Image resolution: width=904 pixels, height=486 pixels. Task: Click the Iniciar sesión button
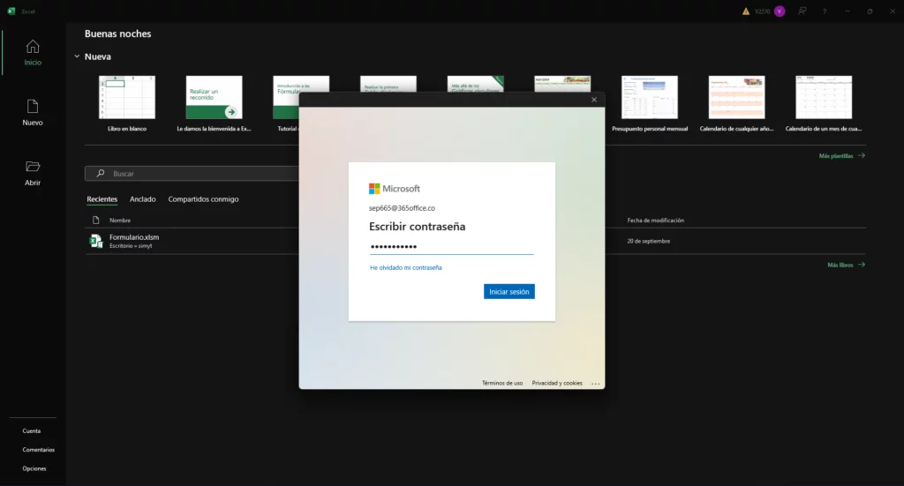[508, 291]
